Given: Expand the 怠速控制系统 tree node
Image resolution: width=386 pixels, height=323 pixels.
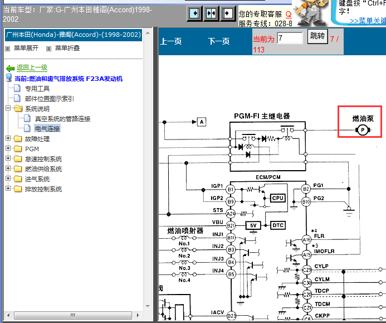Looking at the screenshot, I should tap(8, 158).
